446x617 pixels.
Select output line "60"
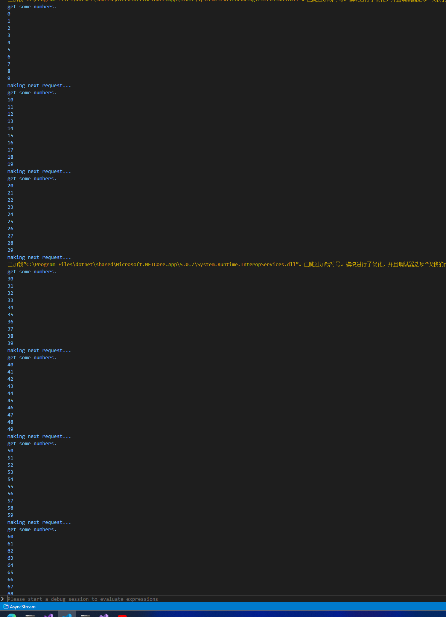(x=11, y=537)
